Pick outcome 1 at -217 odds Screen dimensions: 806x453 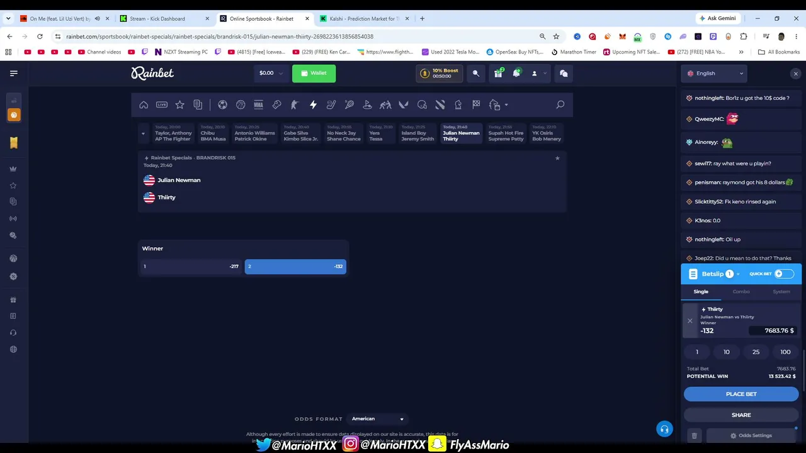[191, 267]
